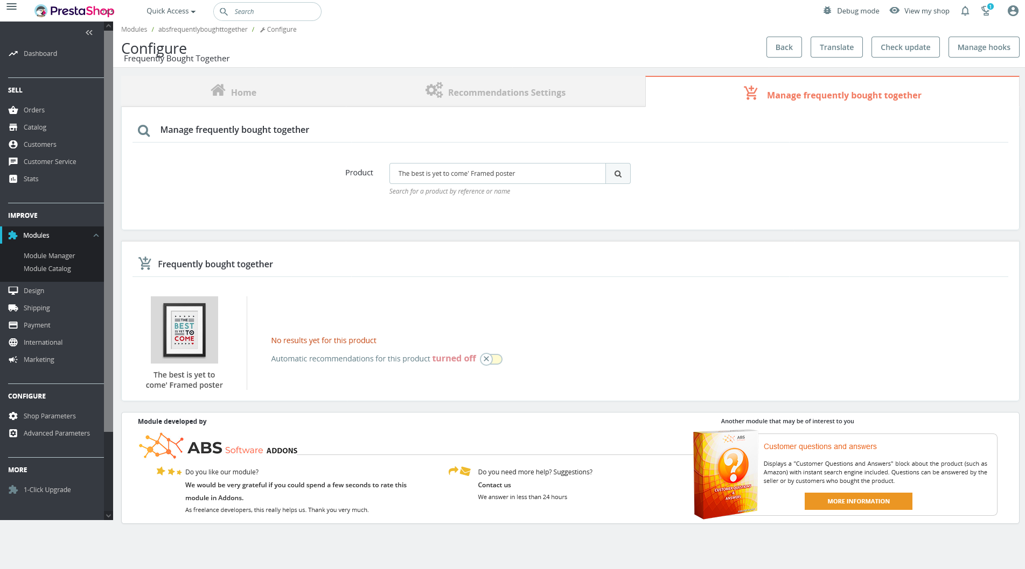Switch to the Home tab
Screen dimensions: 1025x569
click(233, 91)
